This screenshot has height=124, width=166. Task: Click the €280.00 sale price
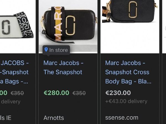point(56,93)
